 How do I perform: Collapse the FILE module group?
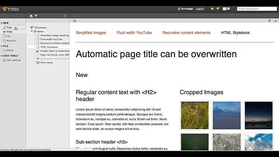[x=2, y=46]
